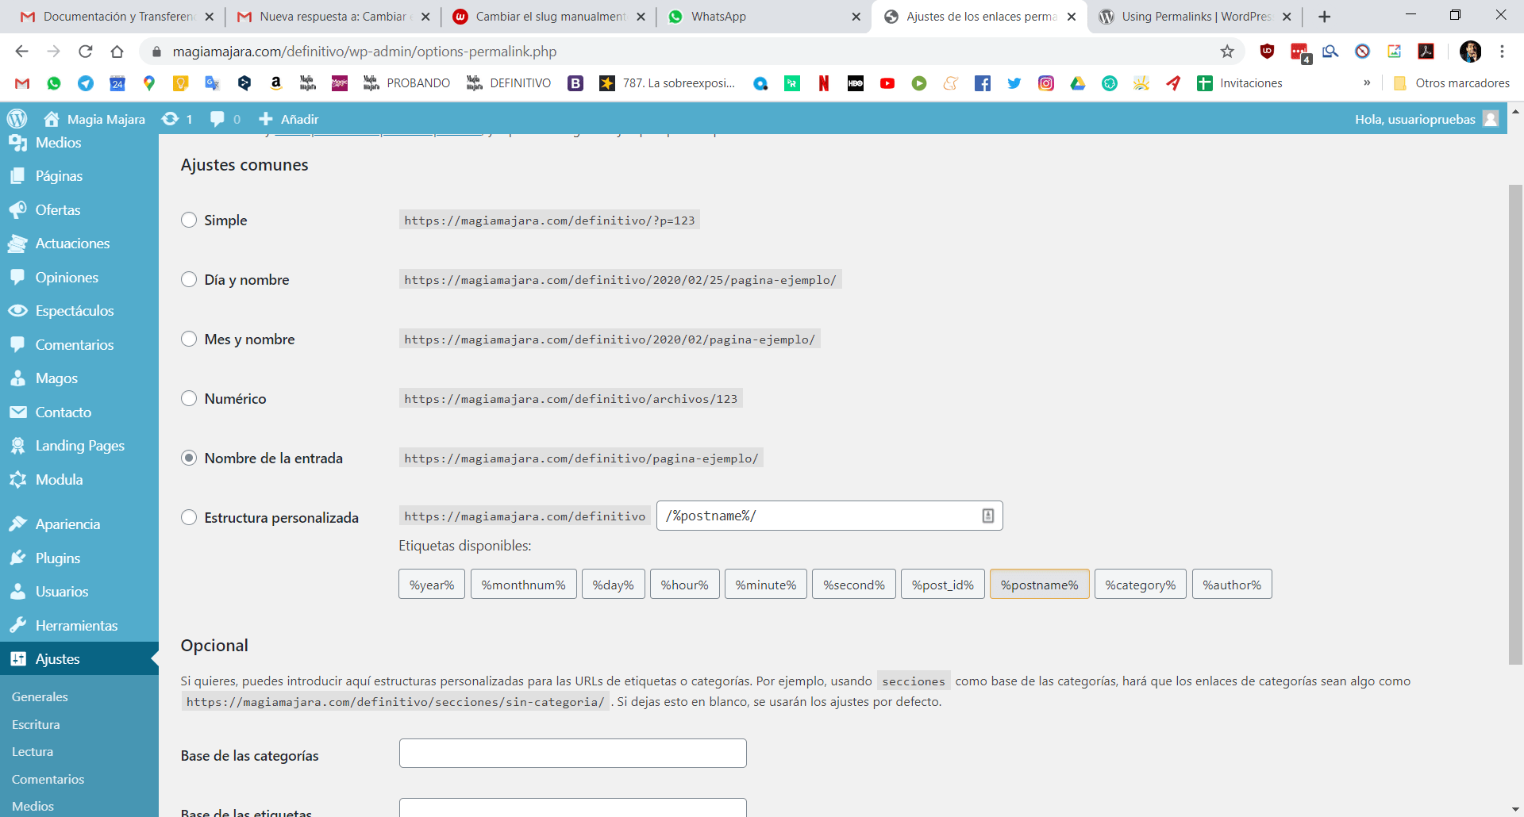The image size is (1524, 817).
Task: Open the Google Drive bookmark
Action: pos(1078,83)
